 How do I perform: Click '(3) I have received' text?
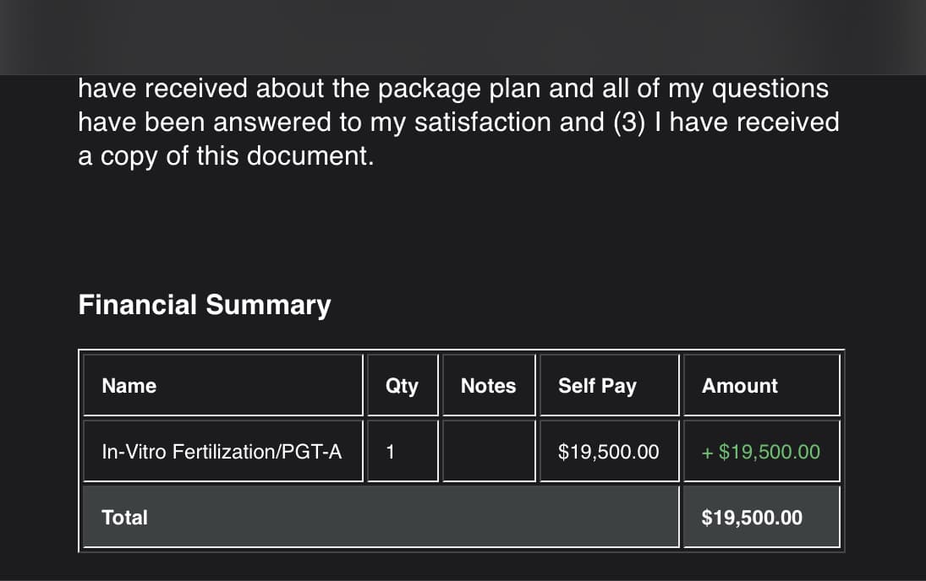[726, 122]
